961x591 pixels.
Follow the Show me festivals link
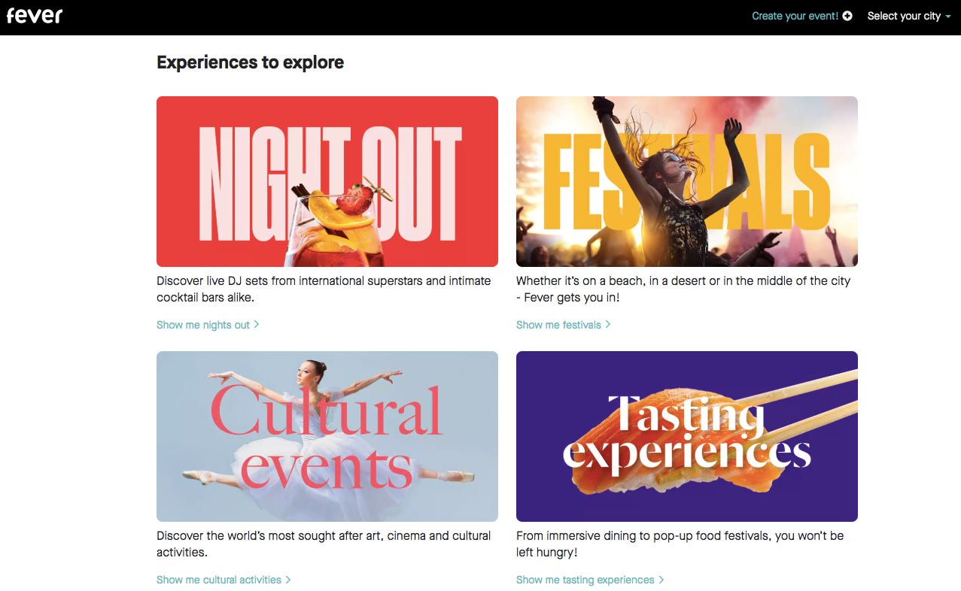pyautogui.click(x=564, y=325)
